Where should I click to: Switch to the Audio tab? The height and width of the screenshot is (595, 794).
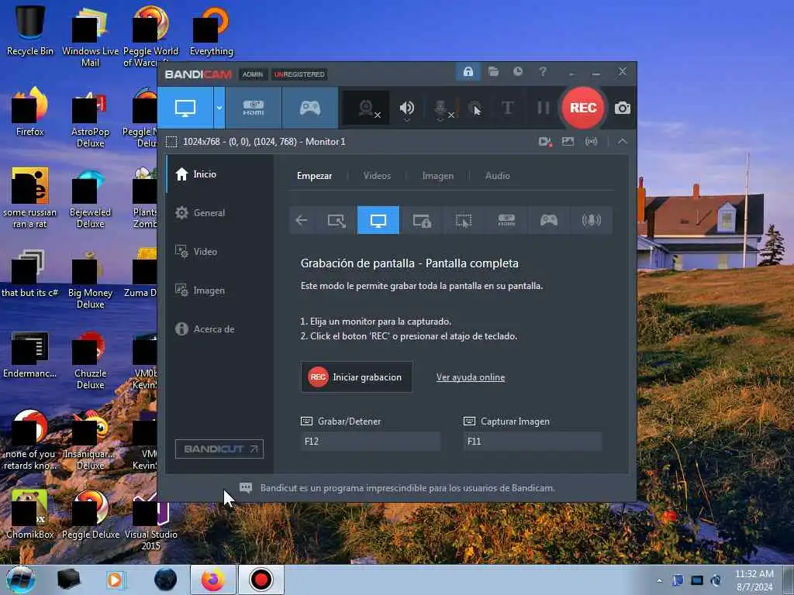point(497,176)
